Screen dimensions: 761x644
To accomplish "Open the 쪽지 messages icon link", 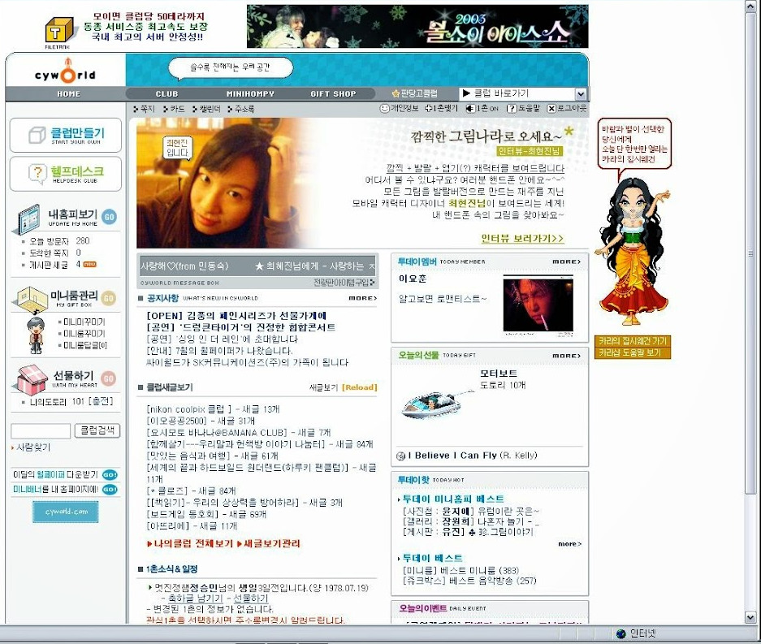I will [x=143, y=109].
